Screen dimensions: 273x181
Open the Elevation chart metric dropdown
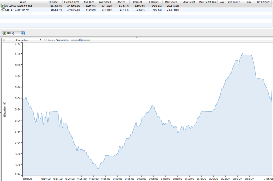pyautogui.click(x=40, y=40)
